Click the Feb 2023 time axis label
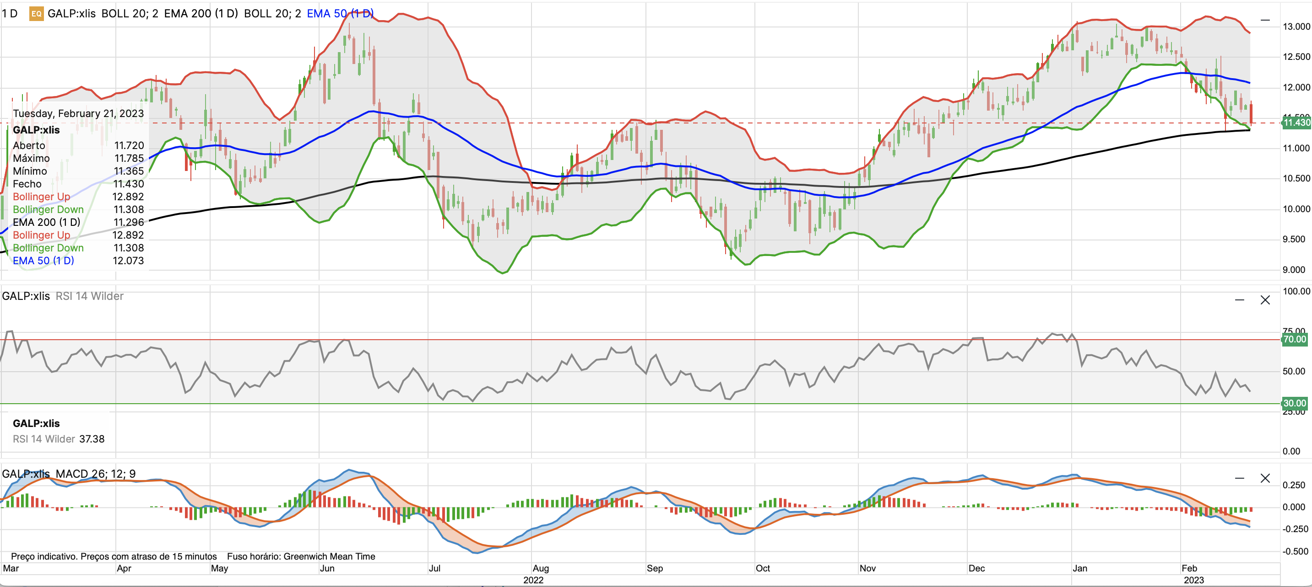1312x587 pixels. (x=1189, y=568)
